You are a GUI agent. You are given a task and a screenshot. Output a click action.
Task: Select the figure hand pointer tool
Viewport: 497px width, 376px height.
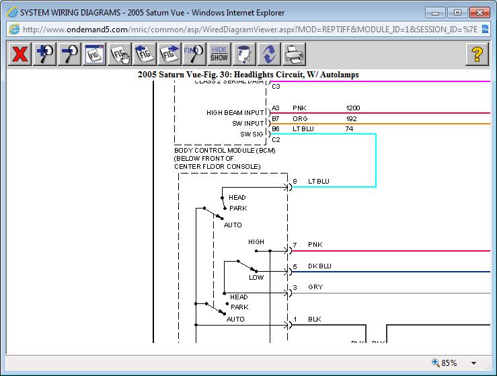click(x=118, y=54)
